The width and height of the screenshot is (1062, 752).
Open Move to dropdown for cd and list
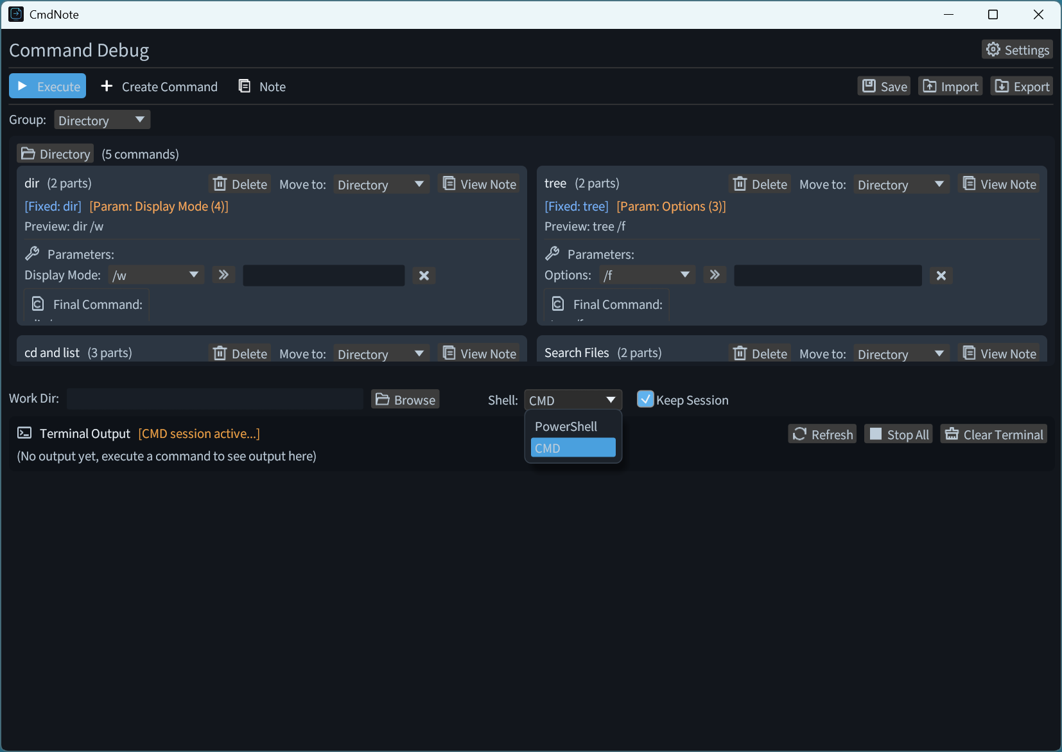click(x=381, y=353)
